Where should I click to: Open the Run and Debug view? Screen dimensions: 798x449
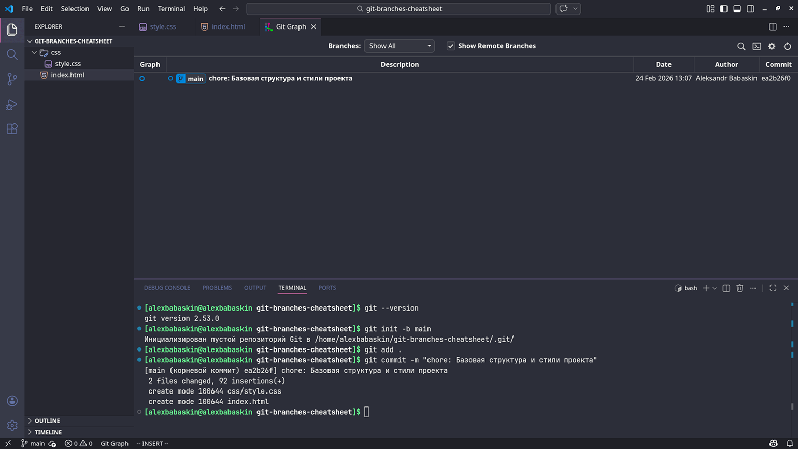pyautogui.click(x=12, y=104)
